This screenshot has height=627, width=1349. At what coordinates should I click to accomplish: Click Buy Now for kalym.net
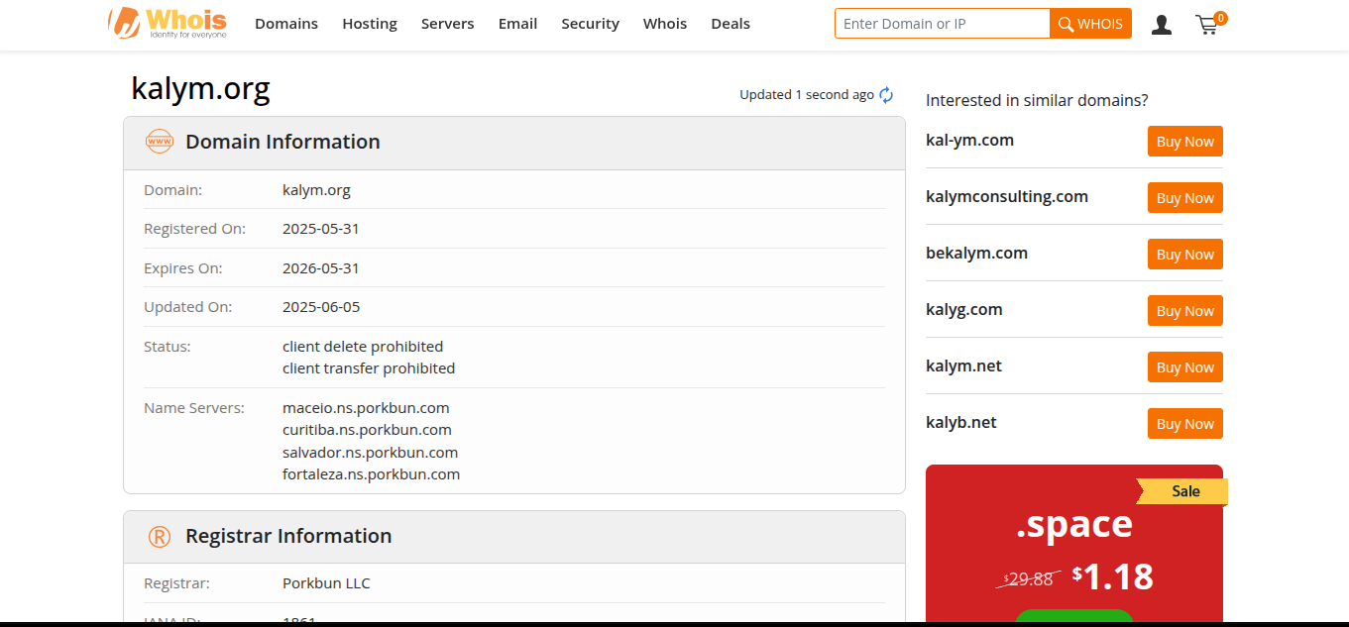[x=1184, y=367]
